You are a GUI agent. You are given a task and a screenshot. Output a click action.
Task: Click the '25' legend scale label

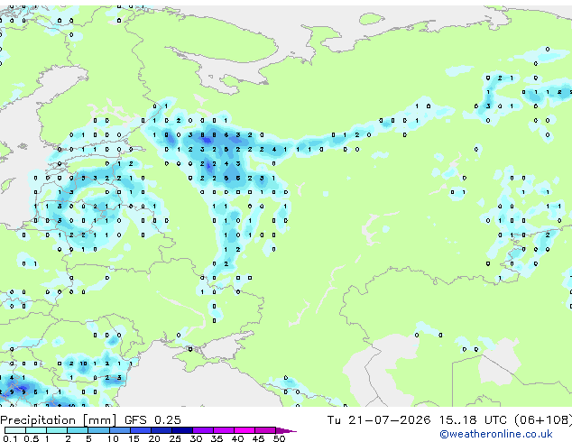tap(175, 438)
